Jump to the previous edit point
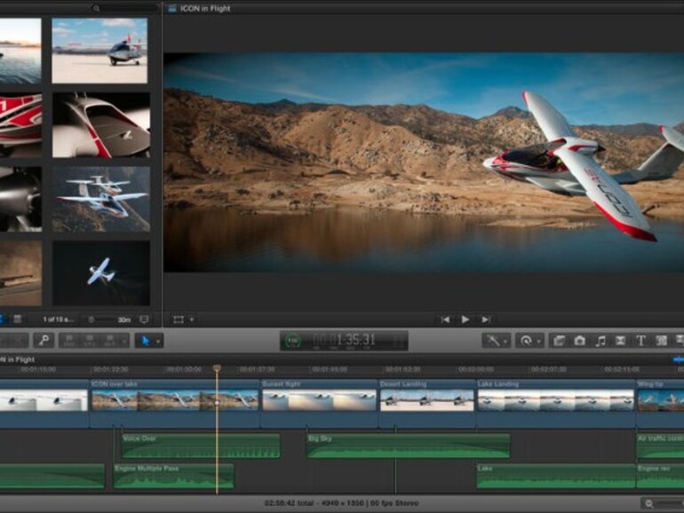 coord(445,320)
